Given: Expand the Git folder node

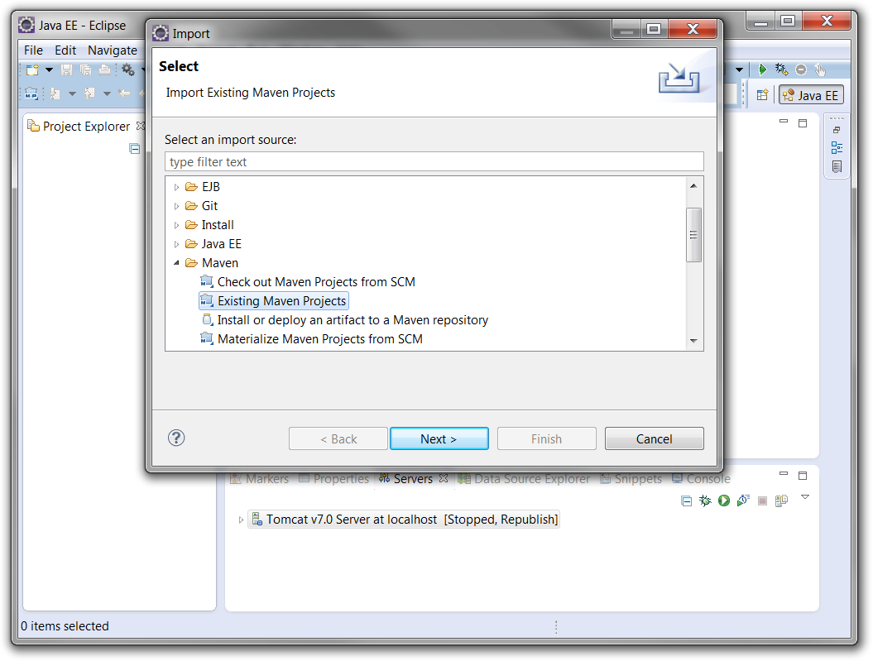Looking at the screenshot, I should tap(176, 207).
